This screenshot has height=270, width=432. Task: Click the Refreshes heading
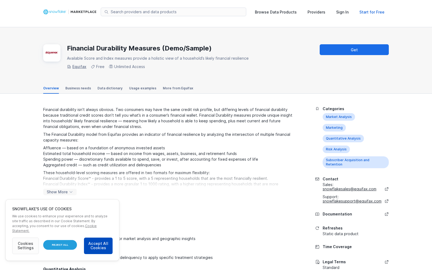coord(333,228)
